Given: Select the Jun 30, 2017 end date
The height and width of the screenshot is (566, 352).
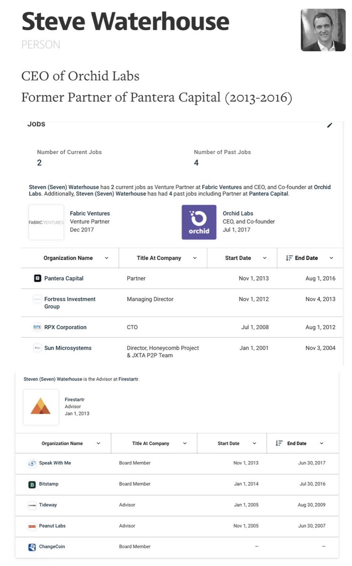Looking at the screenshot, I should click(312, 463).
